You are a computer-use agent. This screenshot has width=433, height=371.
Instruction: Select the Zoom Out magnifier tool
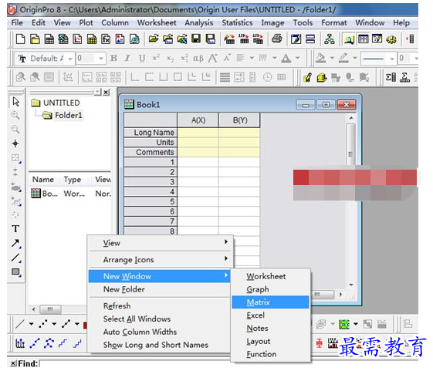[15, 130]
